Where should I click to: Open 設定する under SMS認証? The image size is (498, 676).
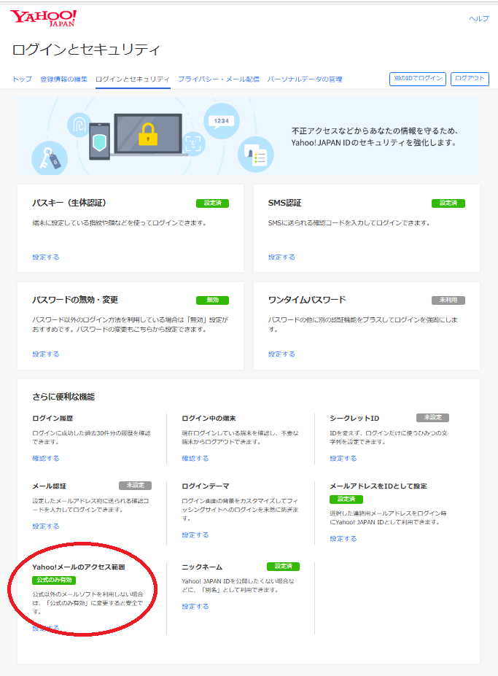tap(281, 257)
